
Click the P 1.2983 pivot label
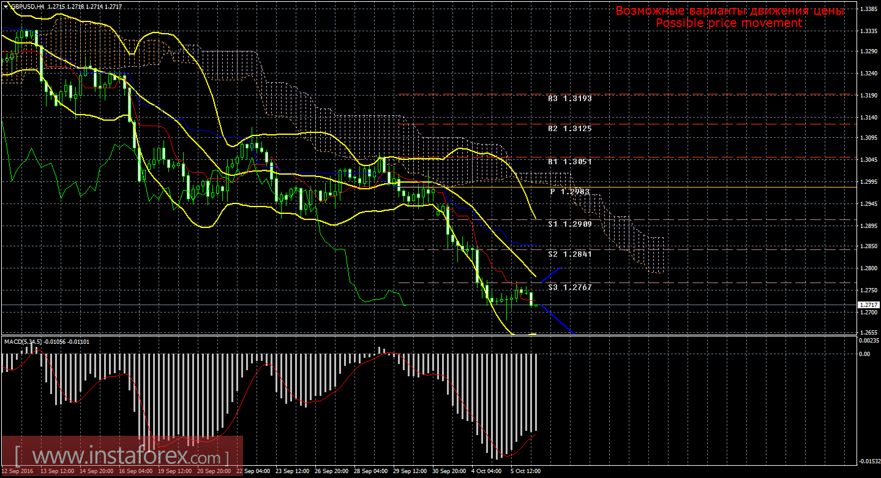tap(569, 192)
